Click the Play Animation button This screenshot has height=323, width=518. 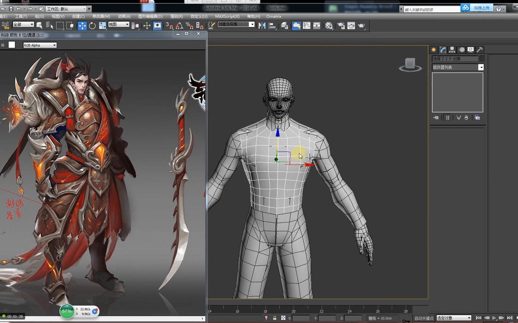[x=494, y=318]
